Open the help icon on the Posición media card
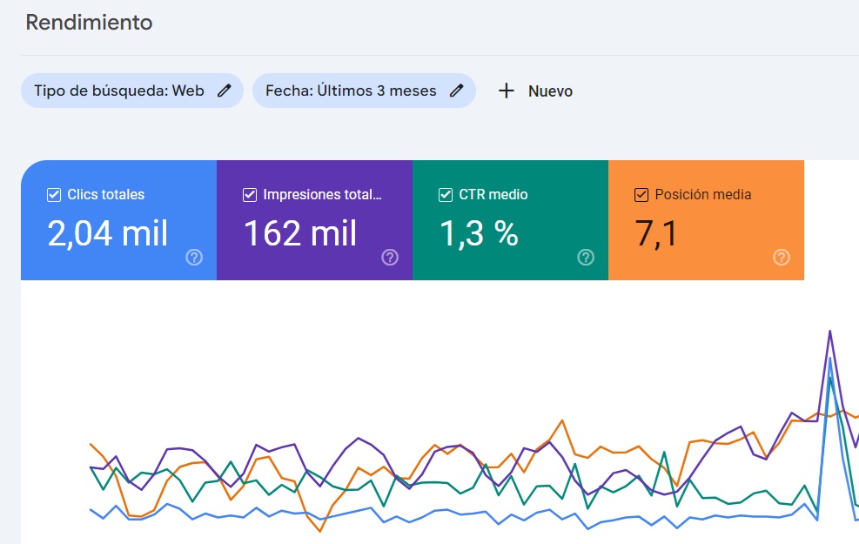This screenshot has height=544, width=859. 782,257
